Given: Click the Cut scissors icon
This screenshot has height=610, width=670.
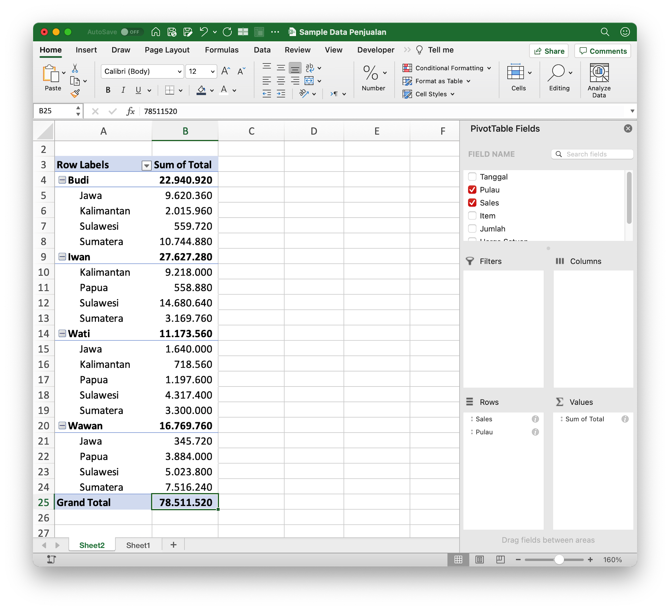Looking at the screenshot, I should tap(75, 68).
